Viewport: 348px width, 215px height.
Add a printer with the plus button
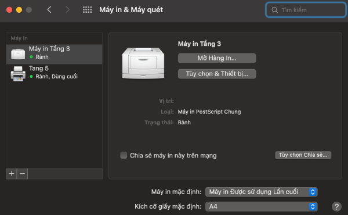(x=12, y=173)
